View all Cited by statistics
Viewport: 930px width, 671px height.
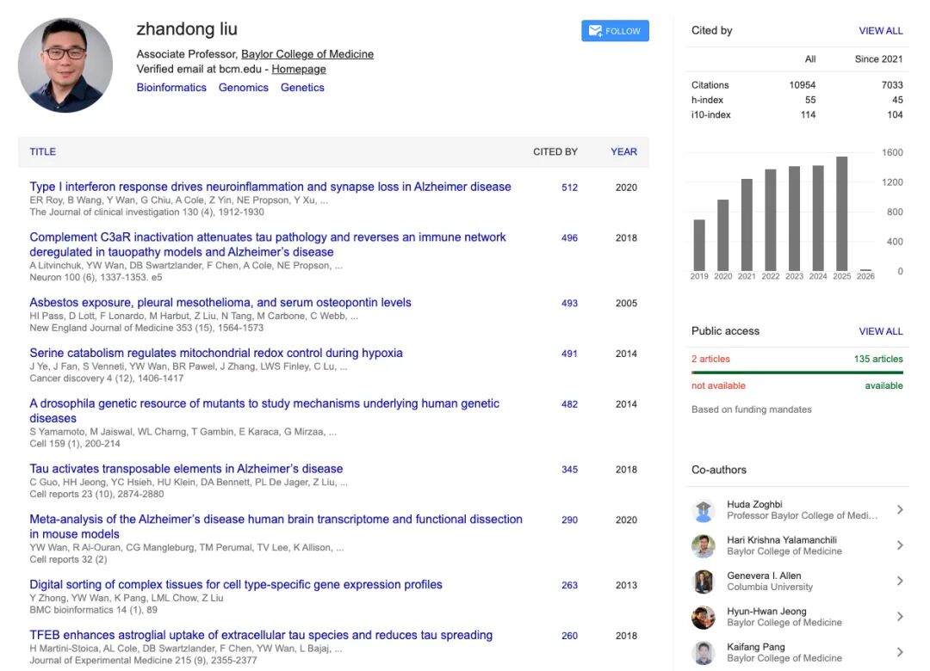pyautogui.click(x=880, y=31)
